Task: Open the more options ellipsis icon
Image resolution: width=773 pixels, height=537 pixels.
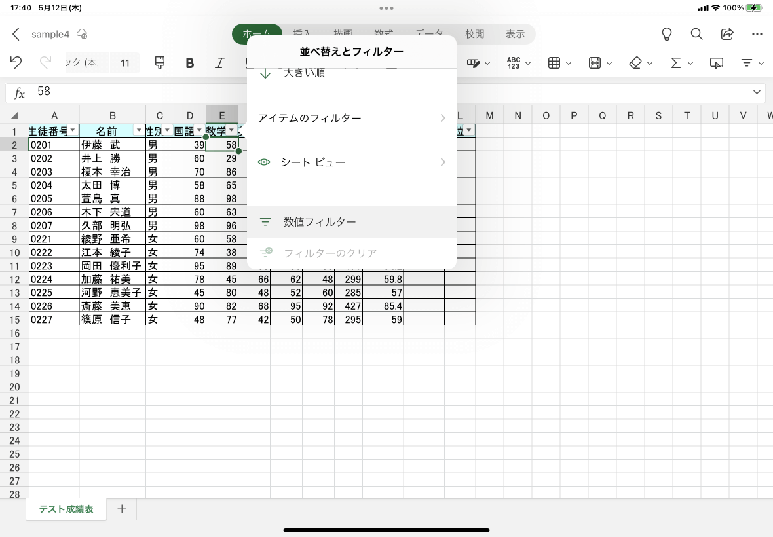Action: (757, 34)
